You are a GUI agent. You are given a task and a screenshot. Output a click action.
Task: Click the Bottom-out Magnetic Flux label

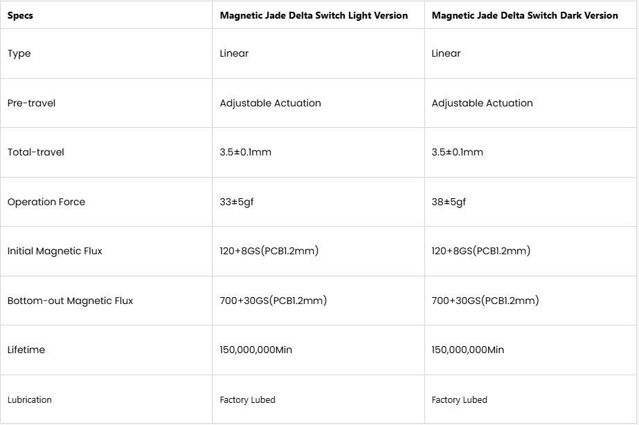(x=70, y=301)
